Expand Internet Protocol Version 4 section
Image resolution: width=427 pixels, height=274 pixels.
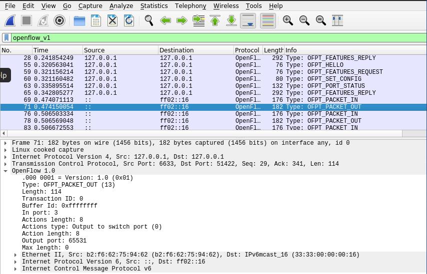pyautogui.click(x=5, y=157)
